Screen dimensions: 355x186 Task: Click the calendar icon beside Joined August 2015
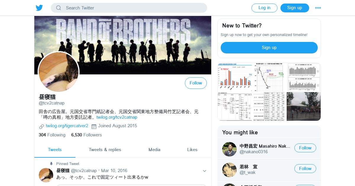pyautogui.click(x=94, y=126)
